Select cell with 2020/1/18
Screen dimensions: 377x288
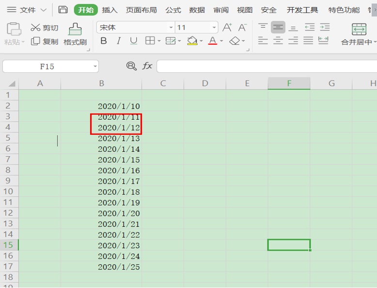(101, 192)
